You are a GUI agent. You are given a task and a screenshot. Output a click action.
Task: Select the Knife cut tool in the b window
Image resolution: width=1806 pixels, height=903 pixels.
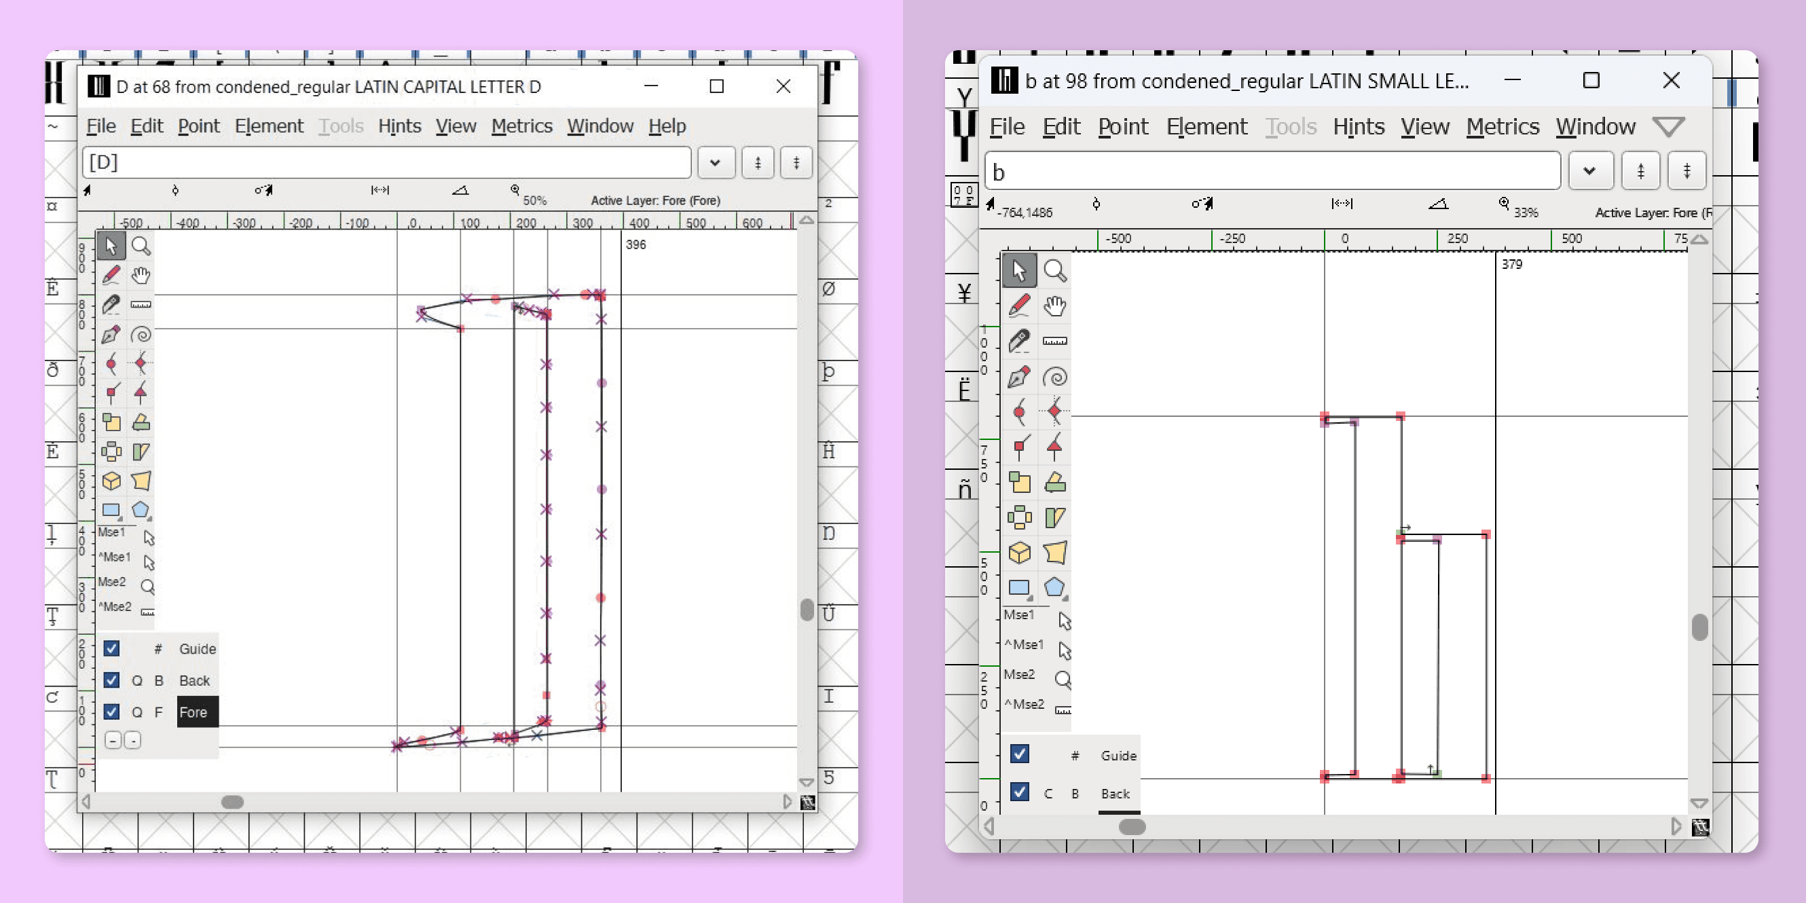pyautogui.click(x=1018, y=342)
